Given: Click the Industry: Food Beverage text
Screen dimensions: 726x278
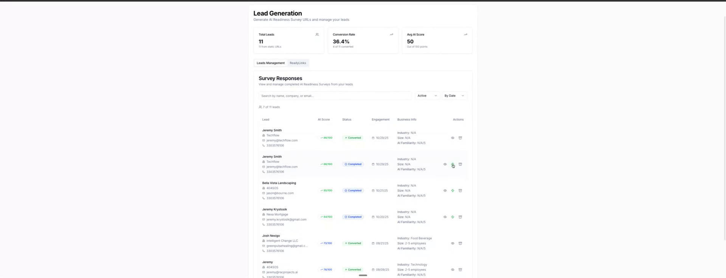Looking at the screenshot, I should [414, 238].
